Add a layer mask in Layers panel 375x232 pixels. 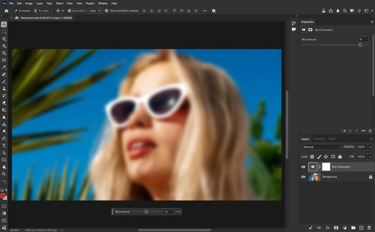pos(336,228)
